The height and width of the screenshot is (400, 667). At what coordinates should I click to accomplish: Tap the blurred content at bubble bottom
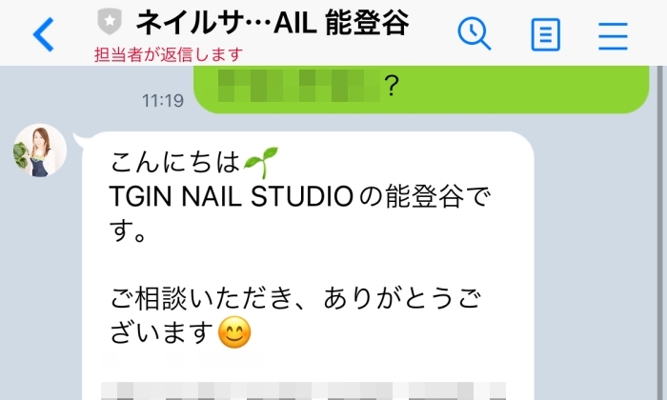[303, 390]
